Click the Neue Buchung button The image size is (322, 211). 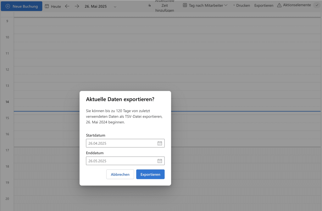[21, 6]
